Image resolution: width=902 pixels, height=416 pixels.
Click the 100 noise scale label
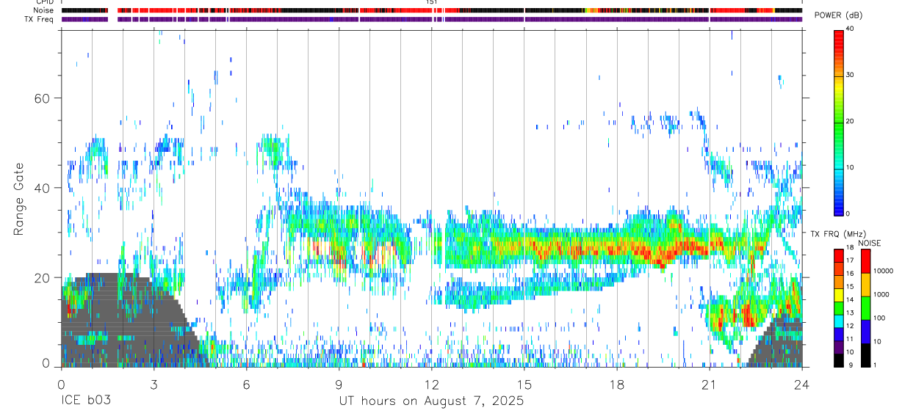(x=878, y=318)
